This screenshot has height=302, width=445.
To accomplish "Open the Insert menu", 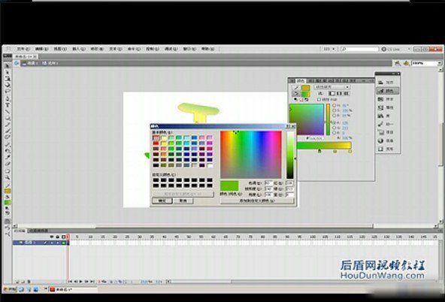I will click(x=79, y=49).
